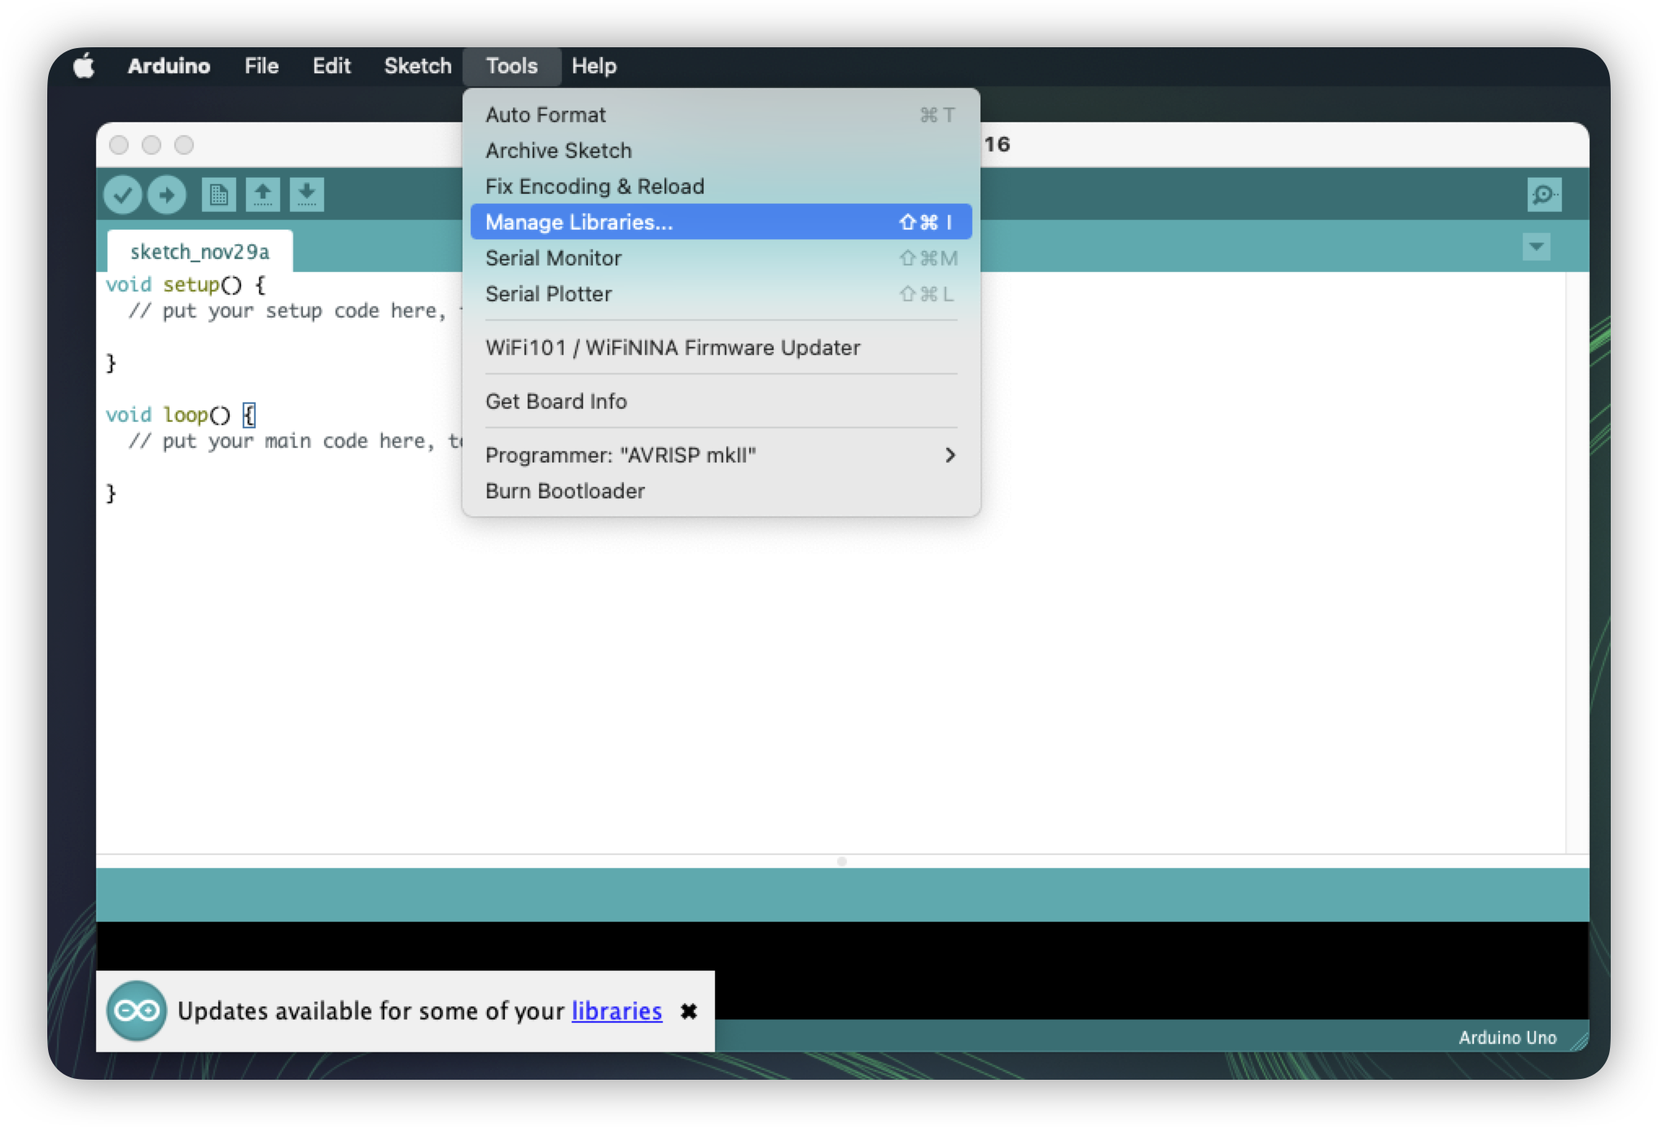Expand the Programmer submenu arrow
Viewport: 1658px width, 1127px height.
(950, 455)
